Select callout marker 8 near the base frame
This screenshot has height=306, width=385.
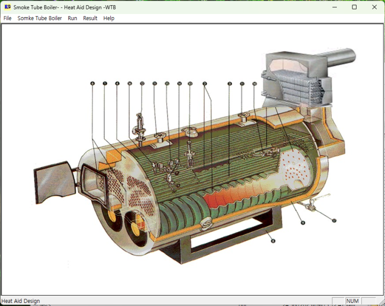coord(273,241)
